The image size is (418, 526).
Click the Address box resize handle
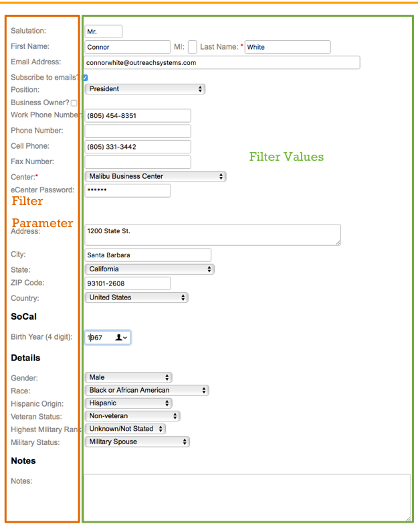[x=337, y=242]
